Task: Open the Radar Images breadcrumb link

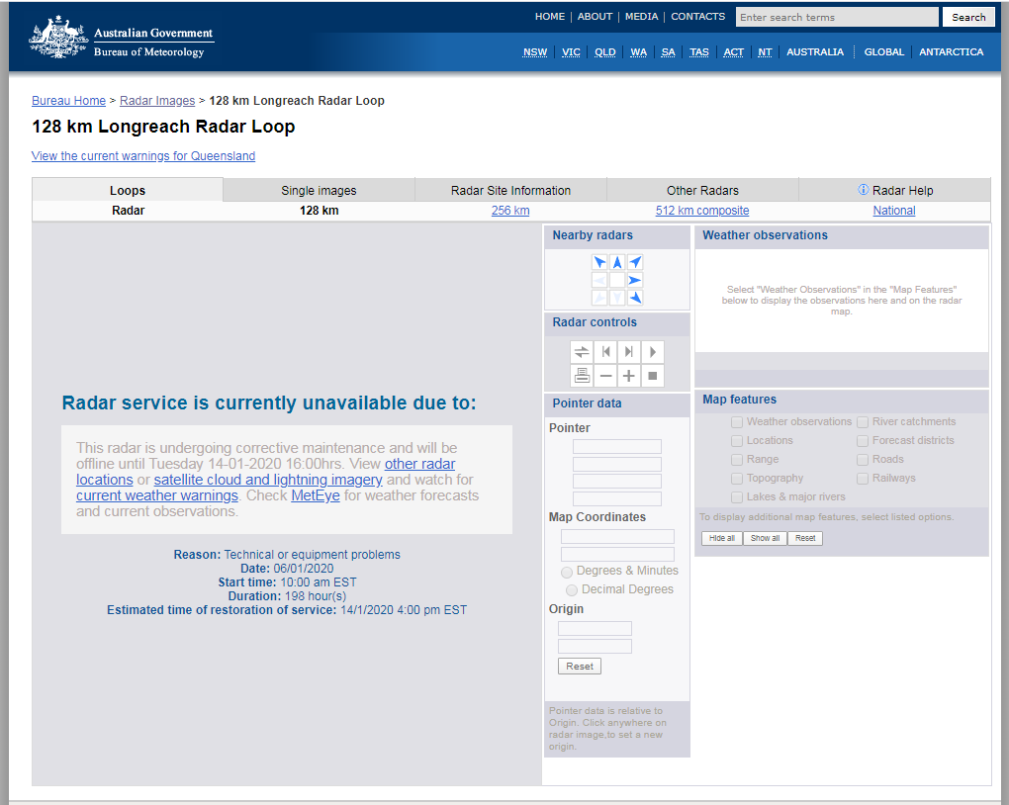Action: 157,101
